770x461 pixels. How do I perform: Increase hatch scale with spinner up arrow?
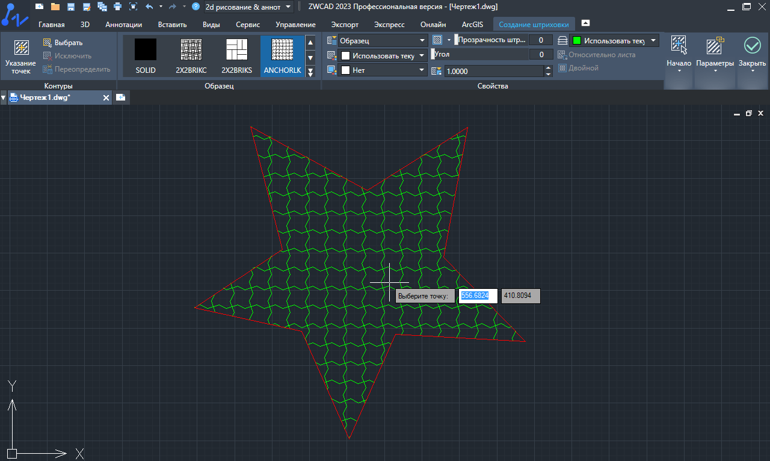548,68
